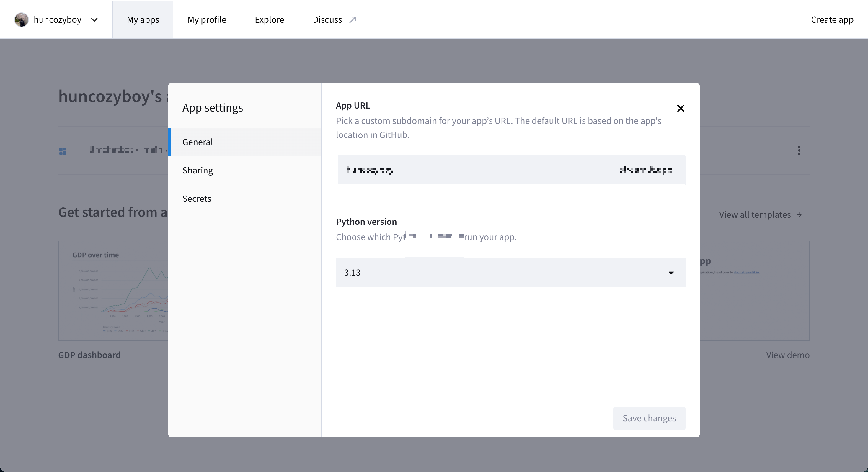Open the GDP dashboard template thumbnail

tap(113, 291)
